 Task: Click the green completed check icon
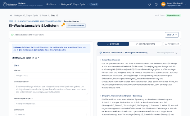coord(12,35)
